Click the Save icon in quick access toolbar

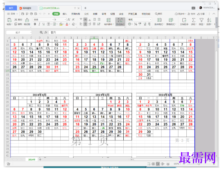click(22, 14)
